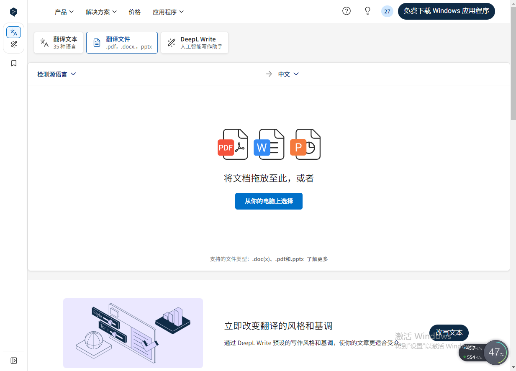Go to the 价格 page
The image size is (516, 371).
click(x=135, y=12)
